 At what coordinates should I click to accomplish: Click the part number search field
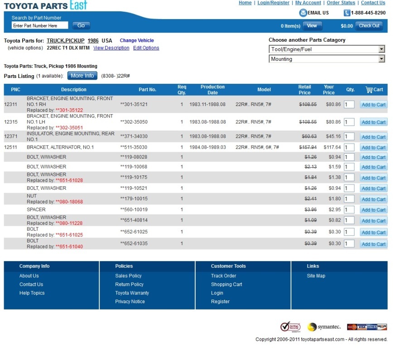click(40, 25)
